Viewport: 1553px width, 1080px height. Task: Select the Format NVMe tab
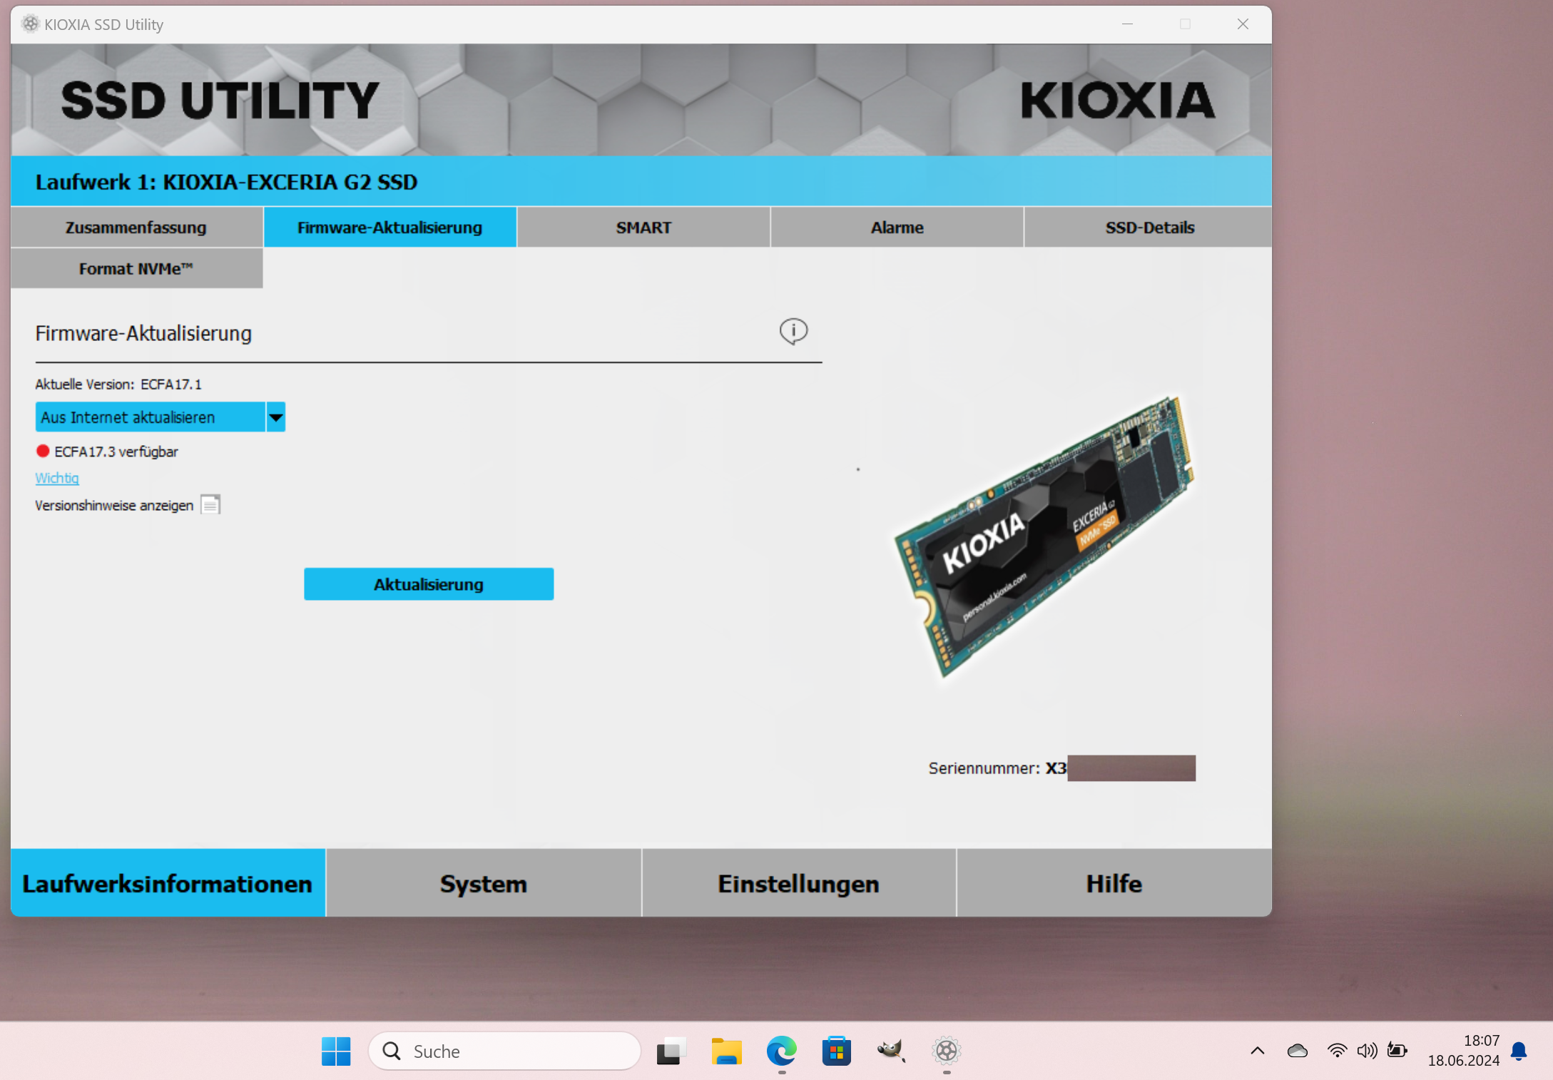[x=136, y=269]
